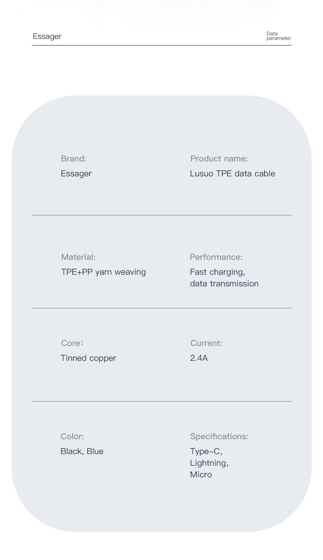Click the 2.4A current value
The image size is (323, 560).
tap(199, 358)
